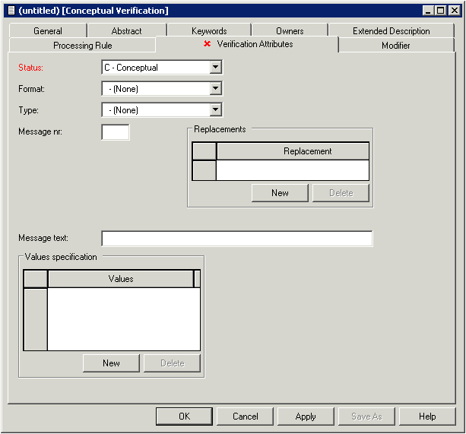The width and height of the screenshot is (466, 434).
Task: Open the Abstract tab
Action: (x=126, y=31)
